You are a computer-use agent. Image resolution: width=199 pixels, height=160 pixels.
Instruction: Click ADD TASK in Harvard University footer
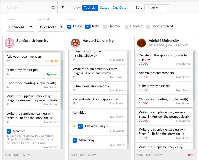click(83, 155)
